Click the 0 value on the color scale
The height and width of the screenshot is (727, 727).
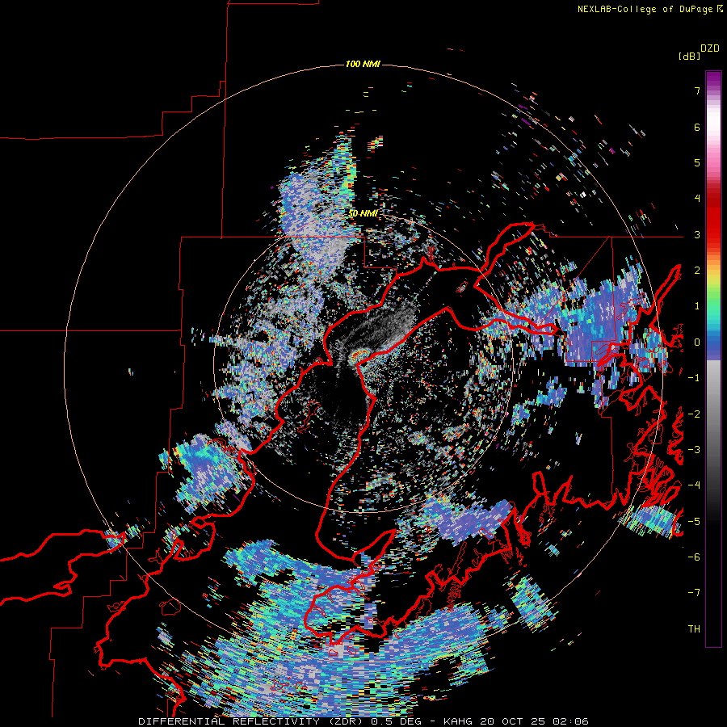click(x=697, y=342)
